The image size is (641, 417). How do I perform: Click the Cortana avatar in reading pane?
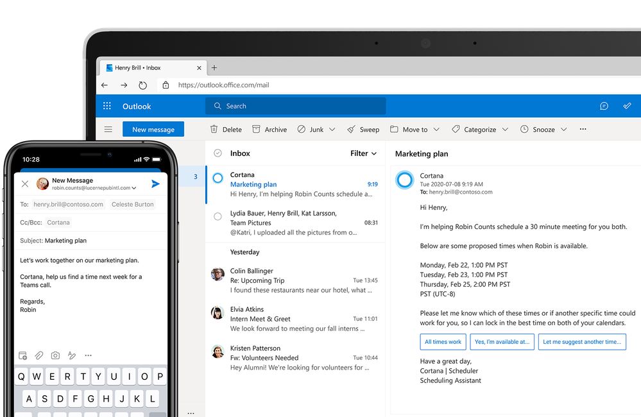pos(405,180)
